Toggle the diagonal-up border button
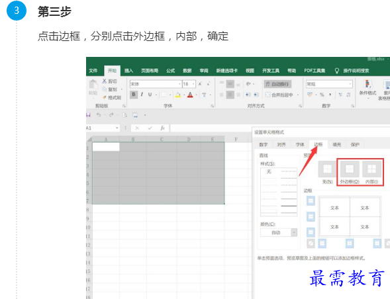Screen dimensions: 390x299 [311, 243]
